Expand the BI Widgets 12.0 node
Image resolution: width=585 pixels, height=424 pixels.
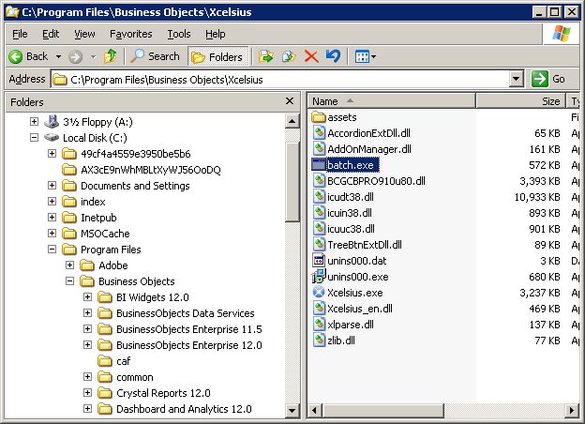click(88, 297)
